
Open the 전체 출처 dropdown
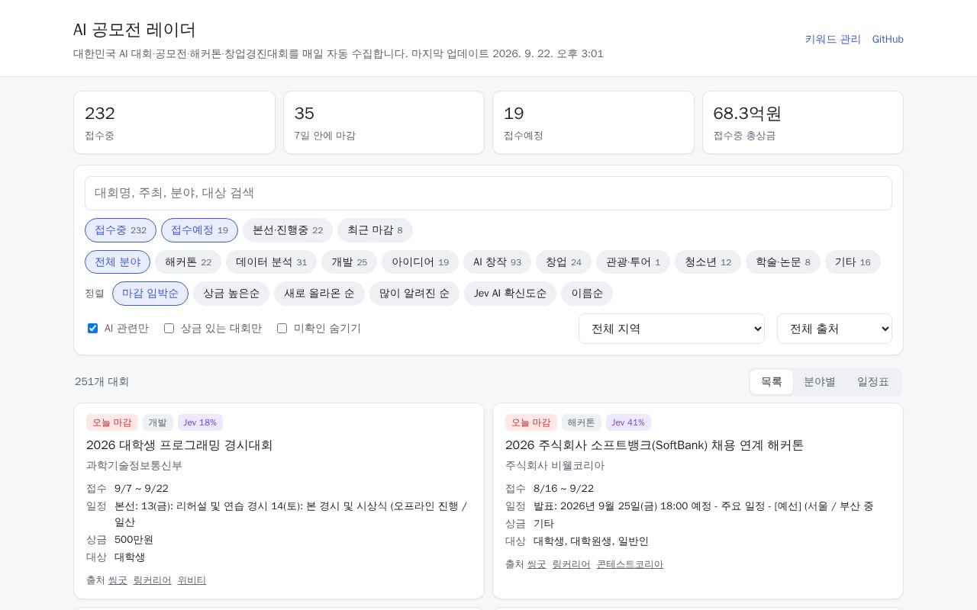(x=834, y=329)
